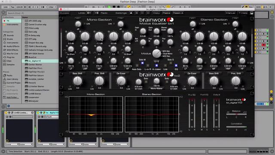This screenshot has width=275, height=155.
Task: Open the record mode dropdown next to 4/4
Action: click(44, 7)
